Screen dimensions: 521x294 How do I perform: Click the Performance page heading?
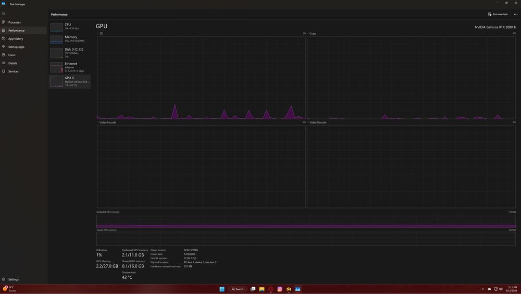[x=59, y=15]
